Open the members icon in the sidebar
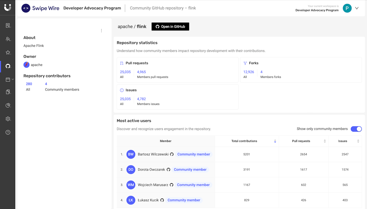 (x=8, y=39)
